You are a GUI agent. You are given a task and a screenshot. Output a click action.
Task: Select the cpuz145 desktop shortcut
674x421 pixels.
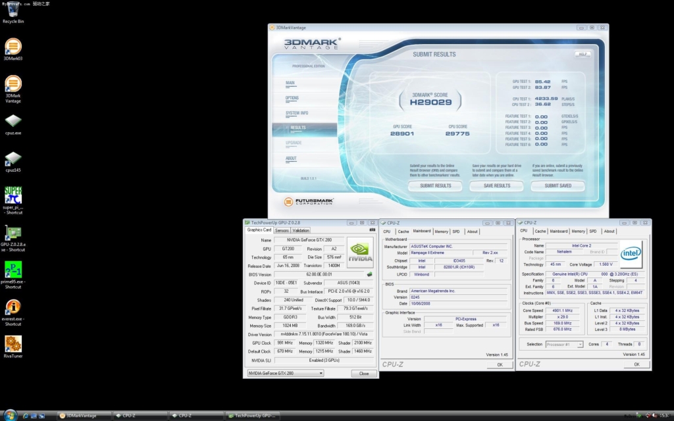13,162
